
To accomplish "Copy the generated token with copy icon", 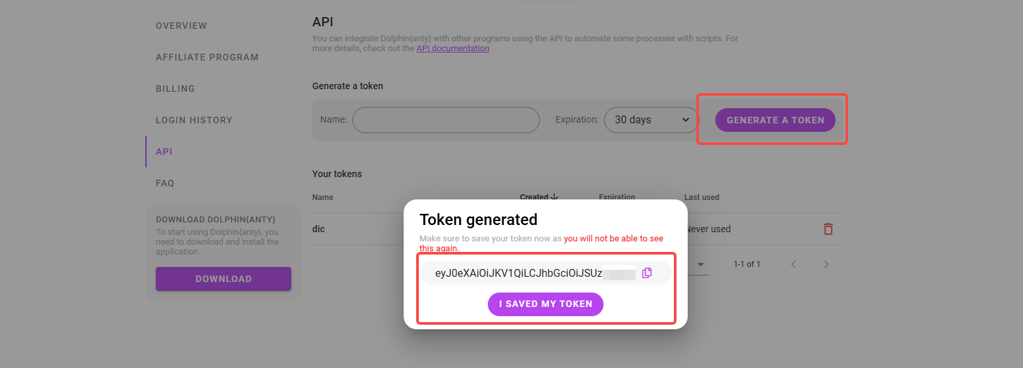I will [647, 273].
